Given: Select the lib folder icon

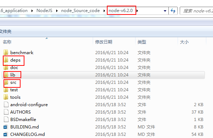Looking at the screenshot, I should tap(6, 75).
